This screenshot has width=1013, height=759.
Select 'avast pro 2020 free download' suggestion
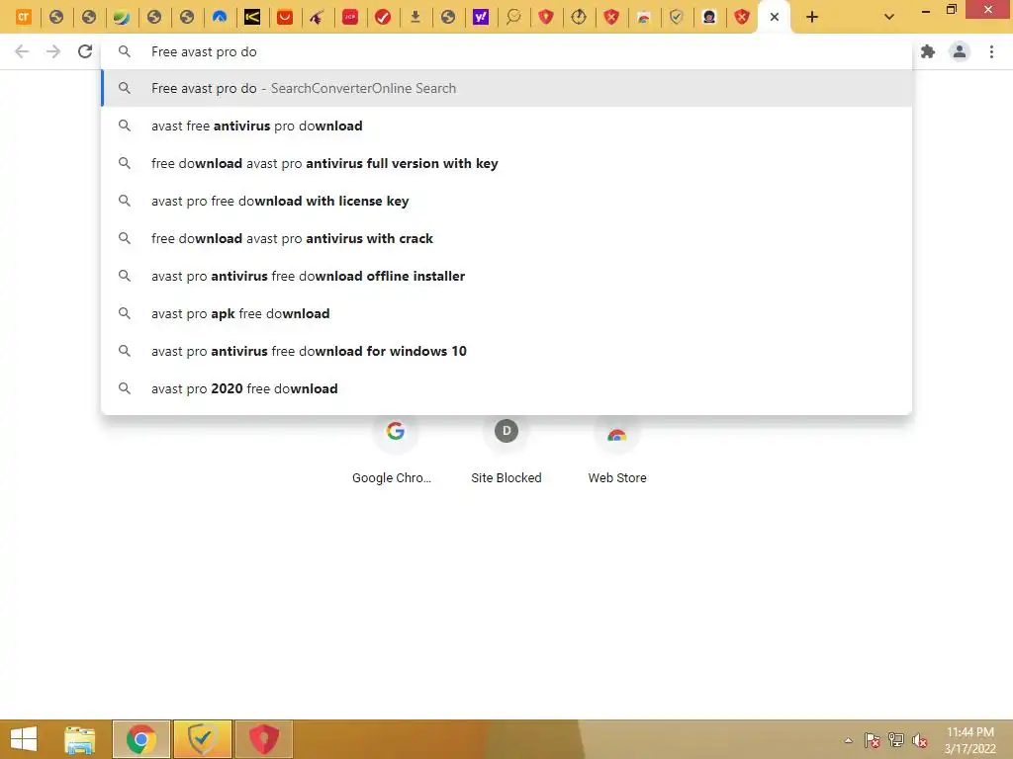(x=506, y=387)
